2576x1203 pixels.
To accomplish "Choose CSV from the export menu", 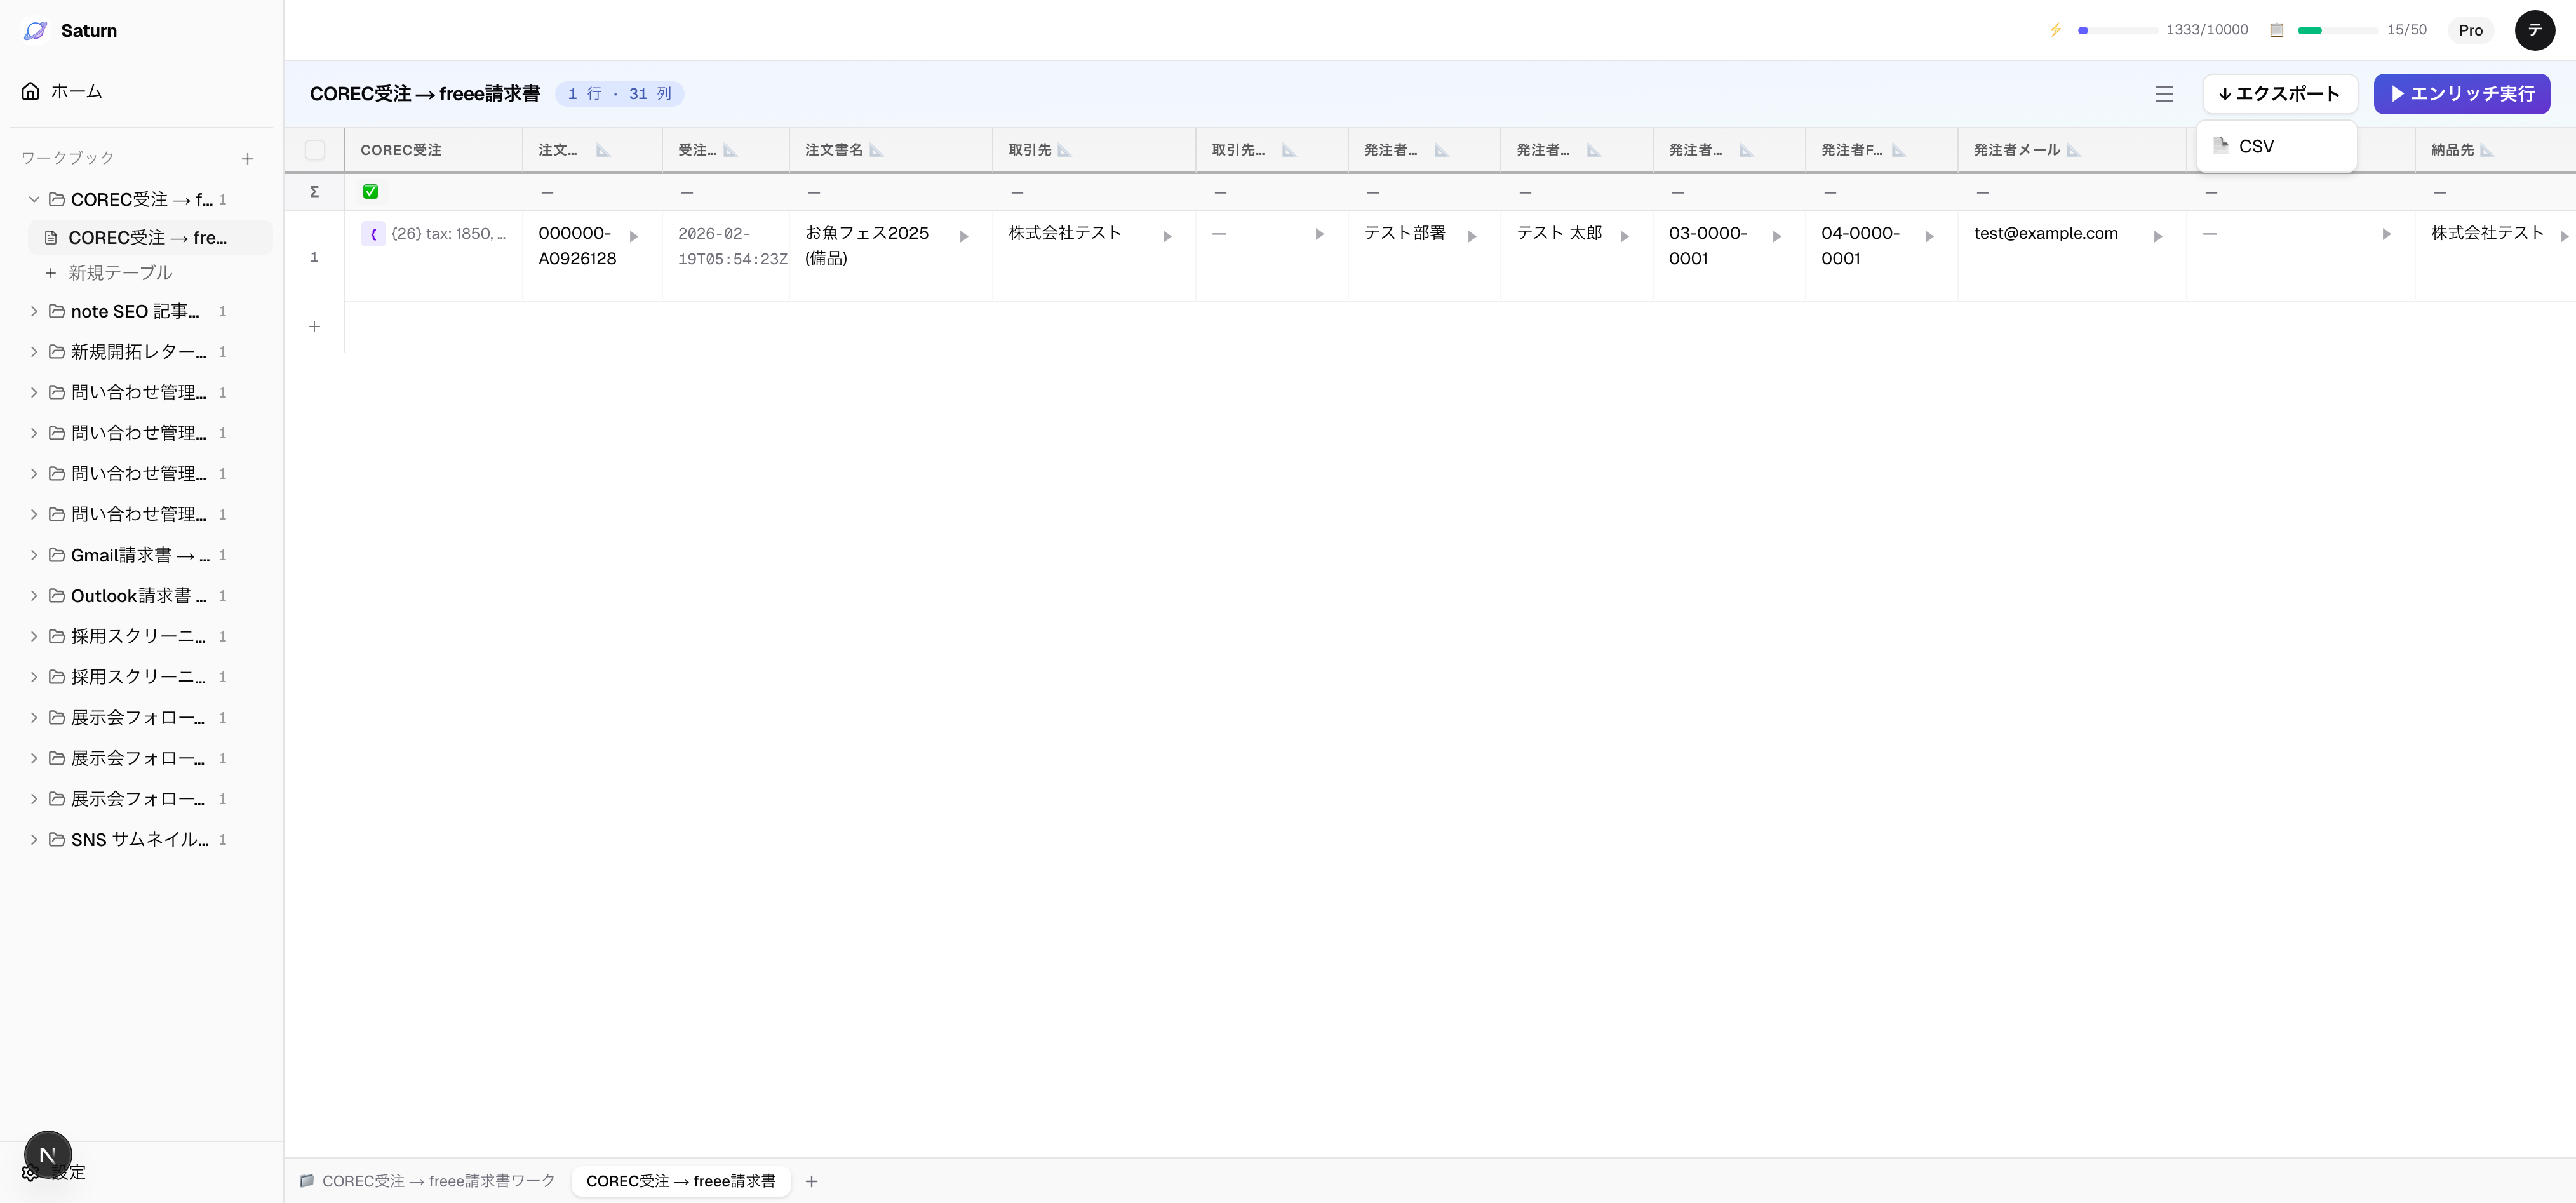I will (x=2256, y=146).
